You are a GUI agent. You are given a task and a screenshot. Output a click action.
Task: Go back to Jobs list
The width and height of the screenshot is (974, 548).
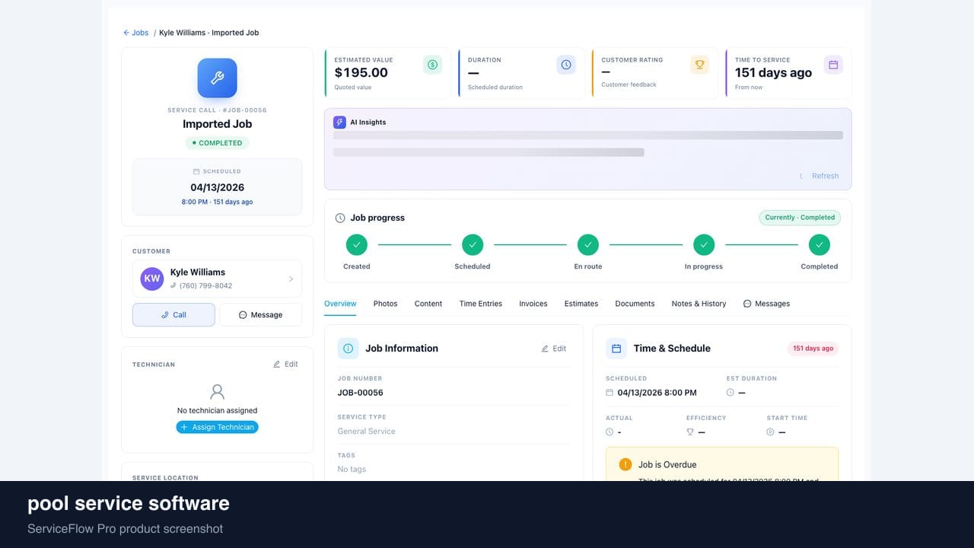[x=136, y=33]
